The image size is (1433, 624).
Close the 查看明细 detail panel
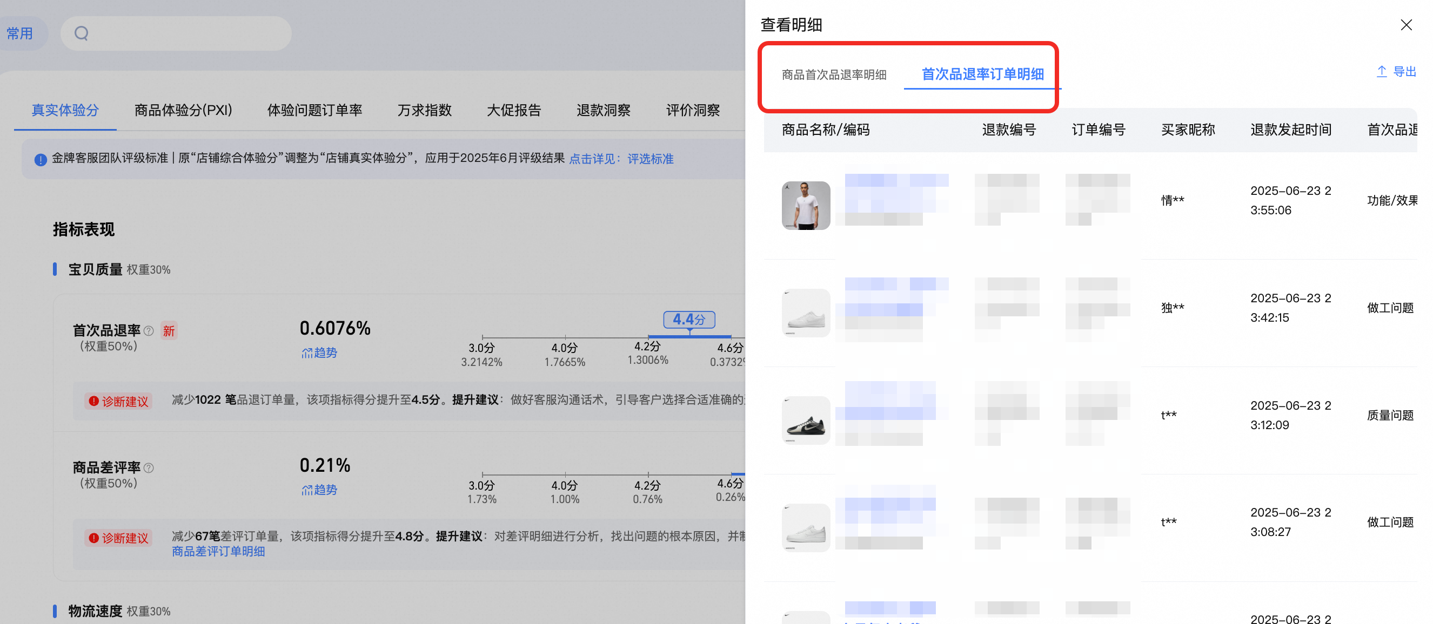click(1406, 25)
